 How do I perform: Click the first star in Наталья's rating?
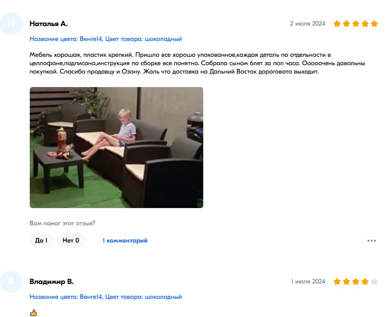[x=337, y=24]
